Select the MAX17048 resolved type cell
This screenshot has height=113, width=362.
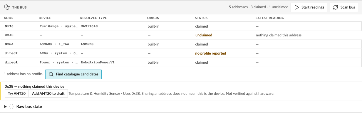(89, 26)
